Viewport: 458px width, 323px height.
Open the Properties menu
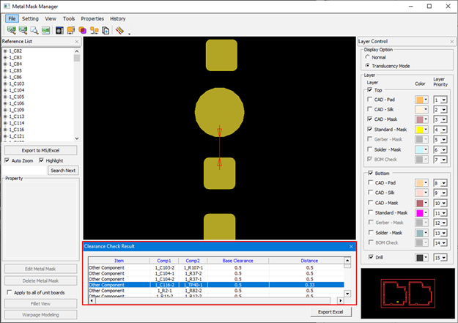coord(92,18)
